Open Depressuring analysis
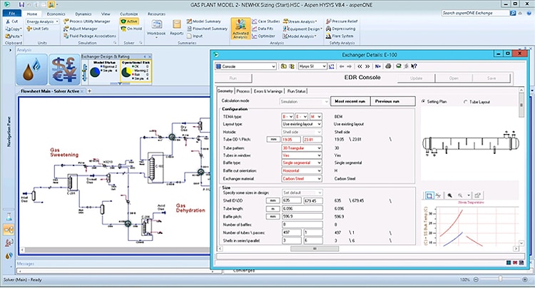The height and width of the screenshot is (288, 535). click(340, 29)
